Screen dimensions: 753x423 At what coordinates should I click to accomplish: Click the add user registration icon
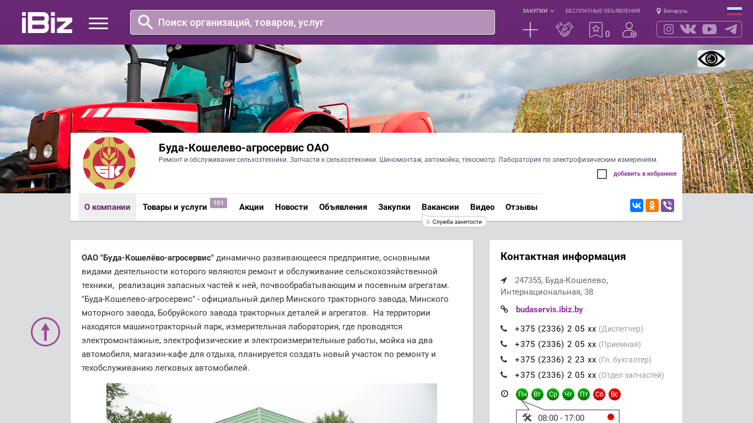(630, 30)
